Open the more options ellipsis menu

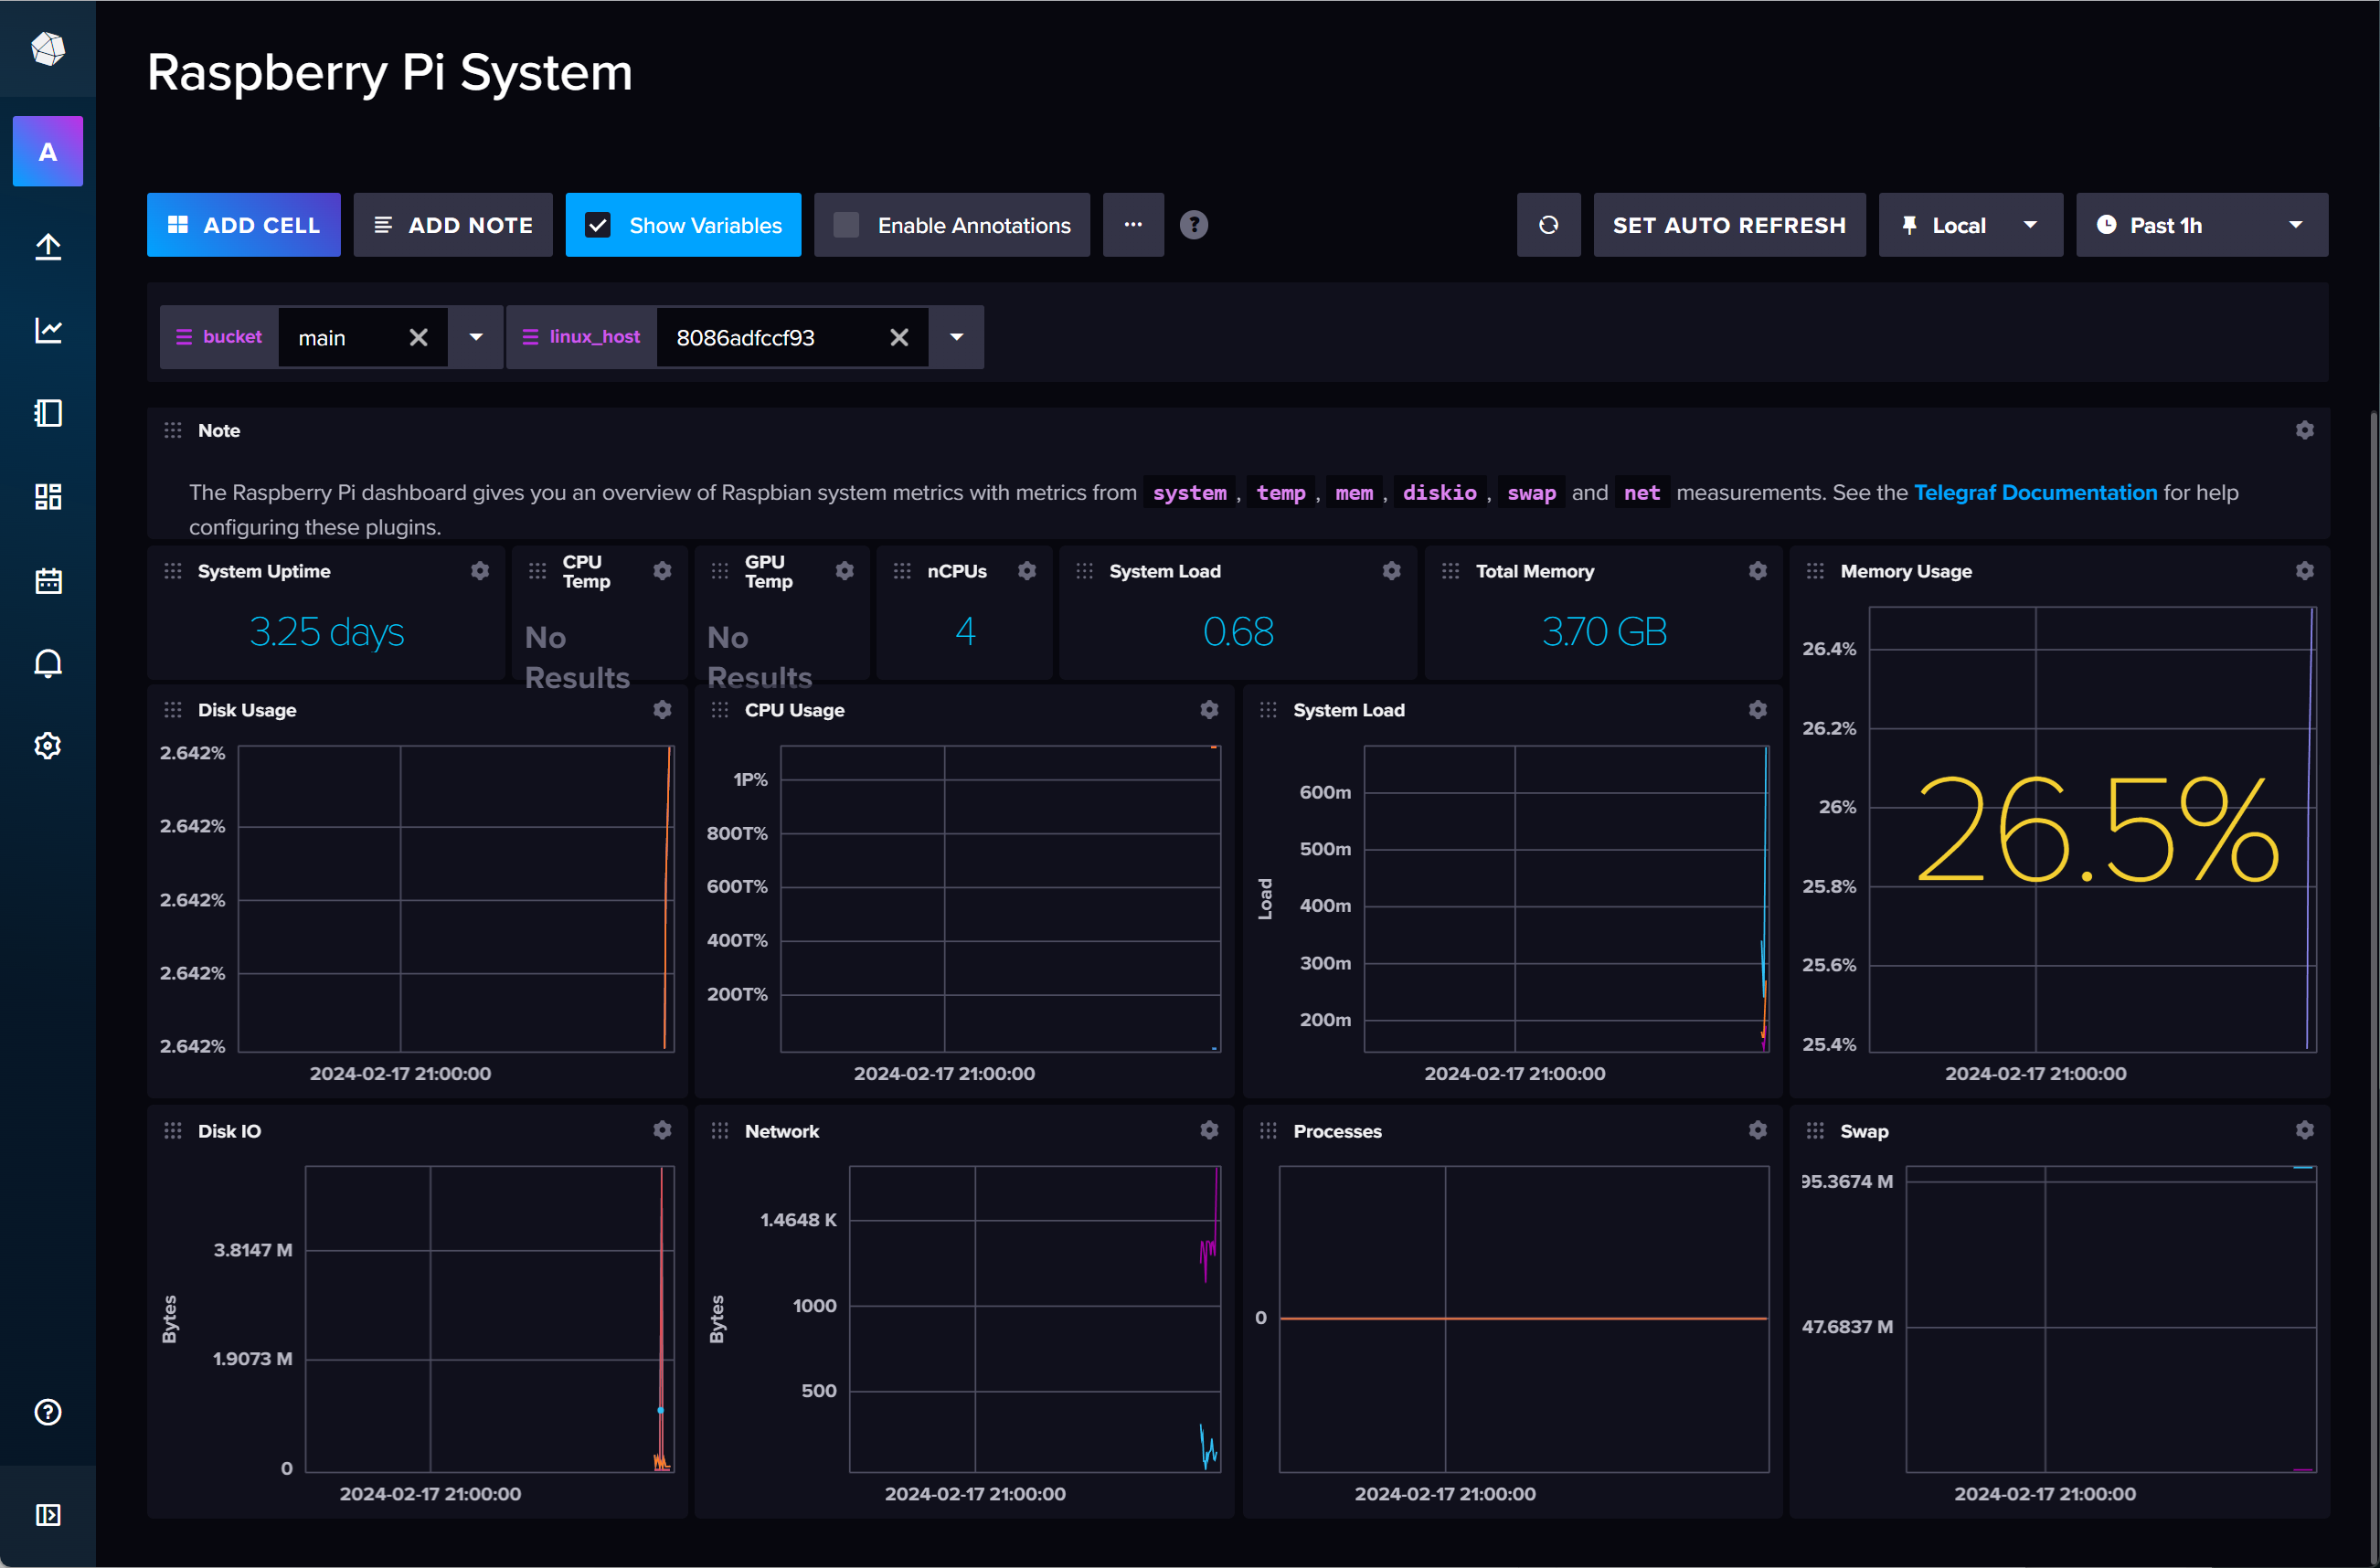pyautogui.click(x=1132, y=225)
